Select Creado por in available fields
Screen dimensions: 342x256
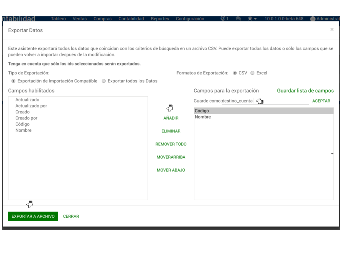26,118
